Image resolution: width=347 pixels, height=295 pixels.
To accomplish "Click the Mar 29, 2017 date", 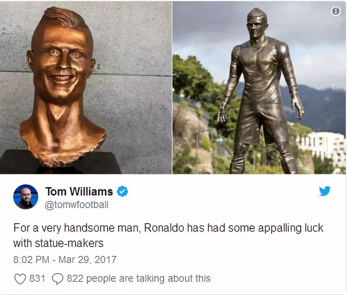I will [87, 260].
